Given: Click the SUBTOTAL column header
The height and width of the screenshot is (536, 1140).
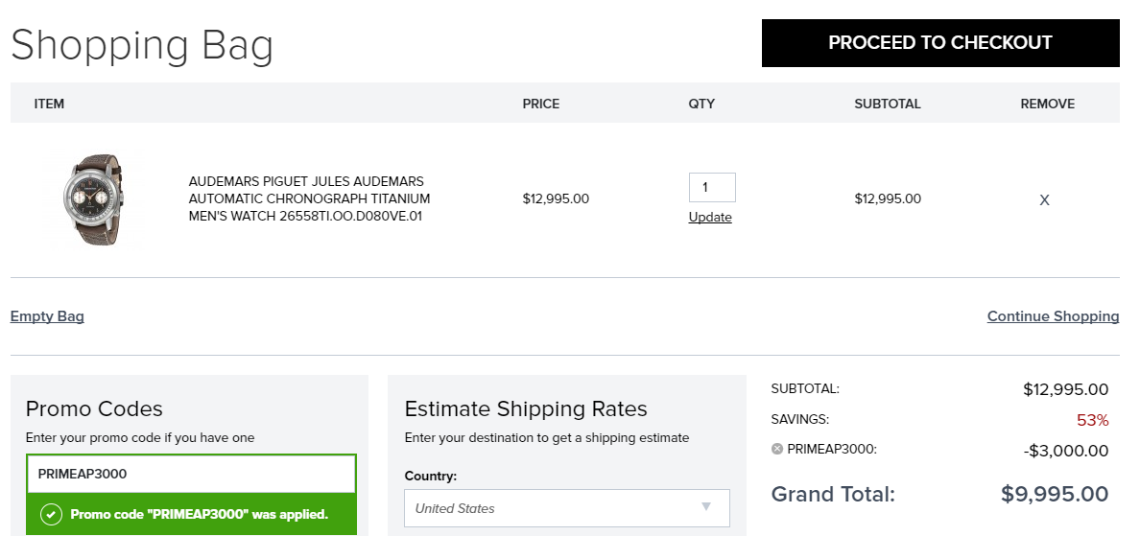Looking at the screenshot, I should 887,104.
